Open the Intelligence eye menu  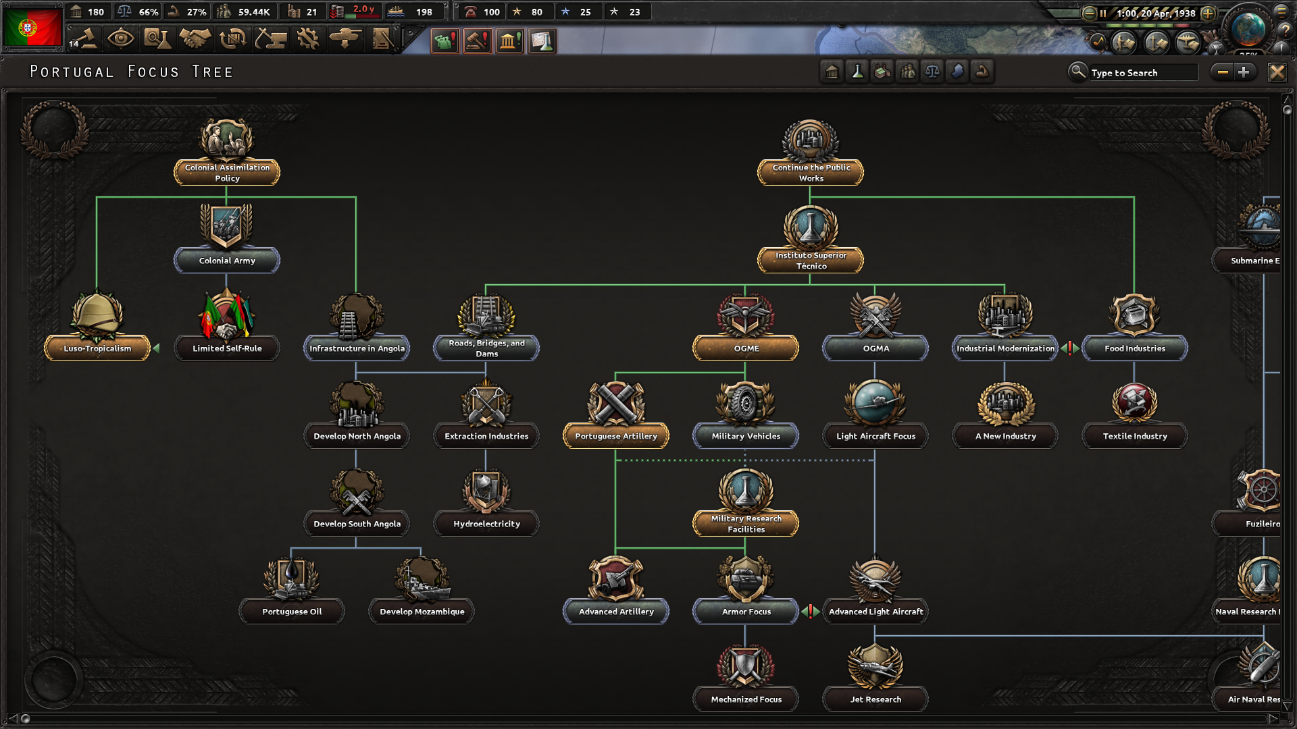pyautogui.click(x=120, y=38)
